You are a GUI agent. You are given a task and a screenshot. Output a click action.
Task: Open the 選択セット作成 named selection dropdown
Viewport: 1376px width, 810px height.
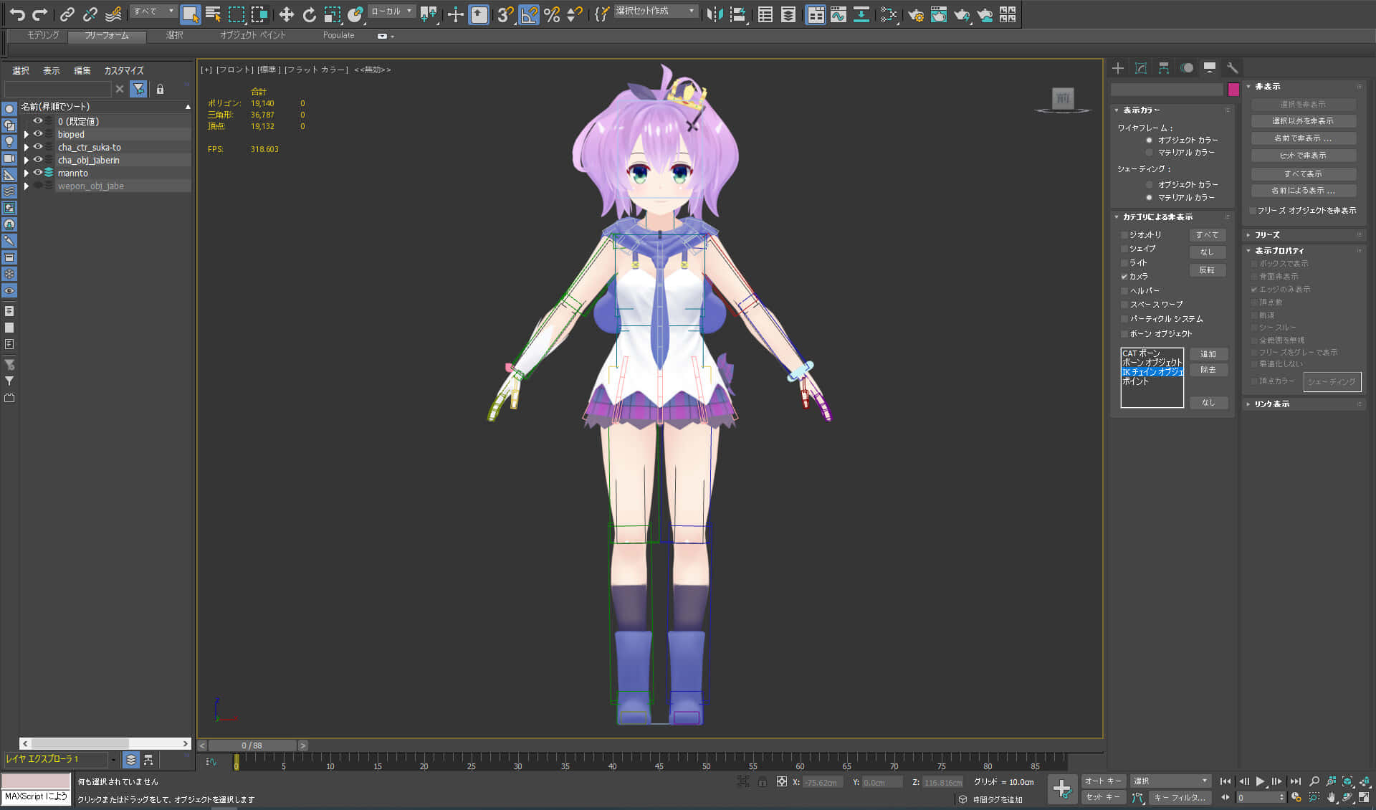coord(655,11)
